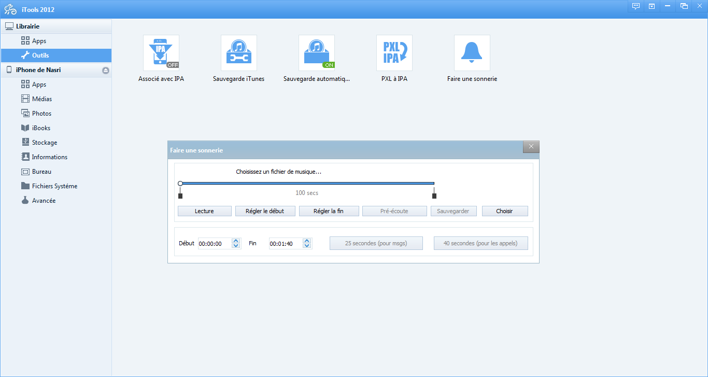Open the Faire une sonnerie bell tool
The image size is (708, 377).
point(472,53)
